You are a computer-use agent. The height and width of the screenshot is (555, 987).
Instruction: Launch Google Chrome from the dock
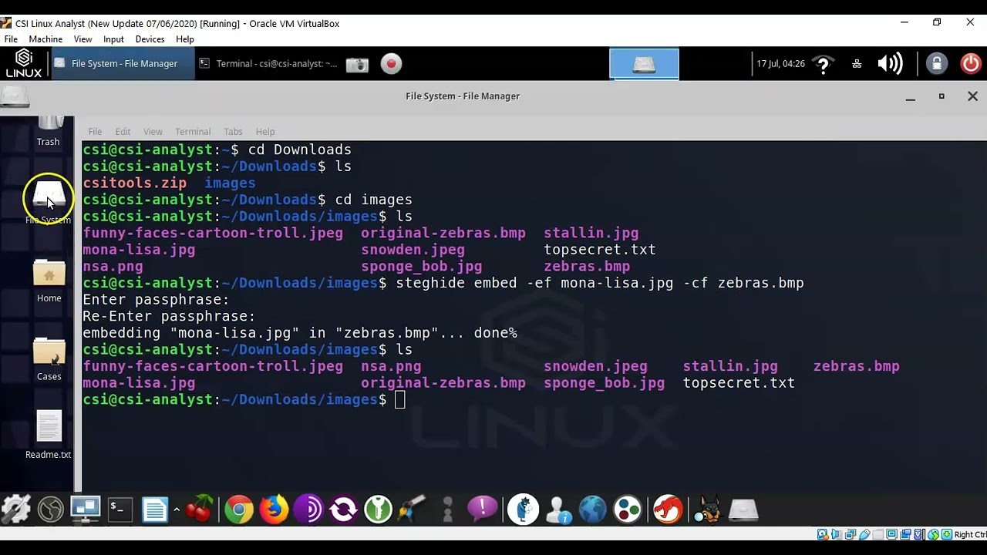pyautogui.click(x=239, y=510)
